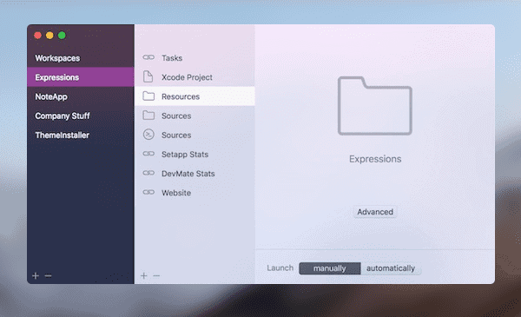Click the link icon beside Tasks
This screenshot has width=521, height=317.
point(148,57)
